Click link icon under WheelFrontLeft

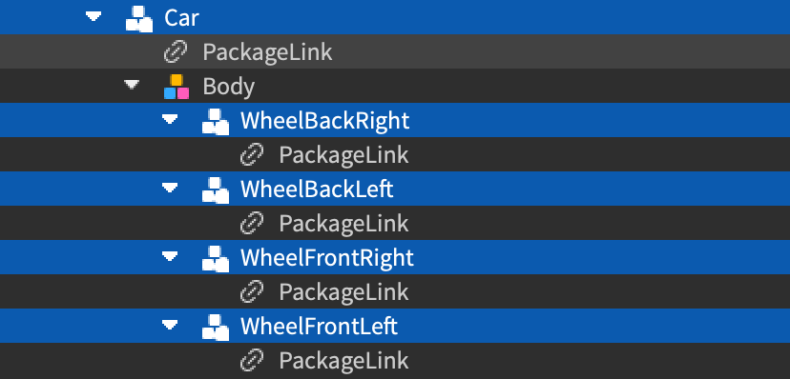pyautogui.click(x=252, y=360)
